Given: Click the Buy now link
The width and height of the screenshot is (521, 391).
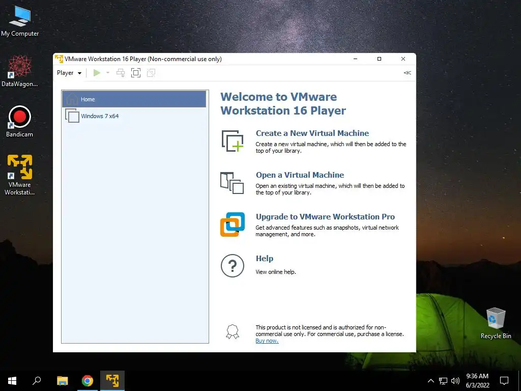Looking at the screenshot, I should point(267,341).
